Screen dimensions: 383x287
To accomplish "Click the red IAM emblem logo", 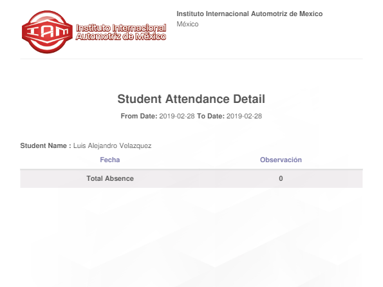I will (47, 32).
